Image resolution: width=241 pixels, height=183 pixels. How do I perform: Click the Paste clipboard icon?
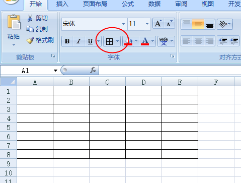(x=14, y=22)
